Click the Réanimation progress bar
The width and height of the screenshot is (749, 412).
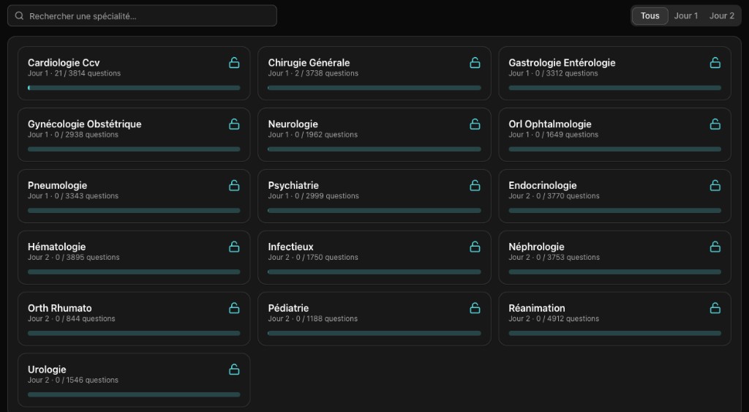tap(614, 333)
